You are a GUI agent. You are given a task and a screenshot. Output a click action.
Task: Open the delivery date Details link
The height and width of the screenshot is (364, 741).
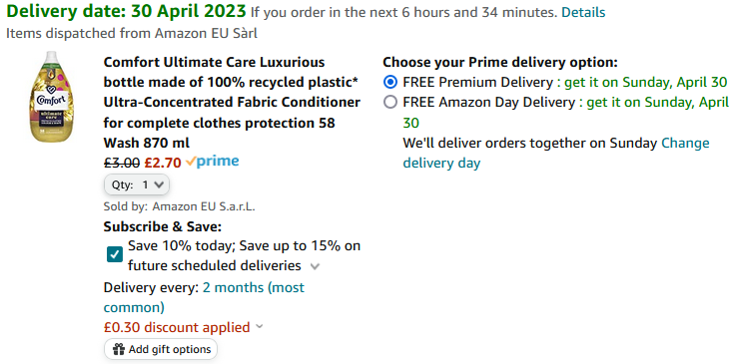coord(583,12)
